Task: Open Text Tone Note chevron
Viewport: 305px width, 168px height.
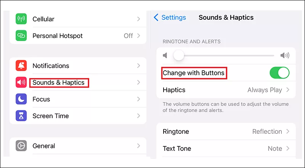Action: click(288, 148)
